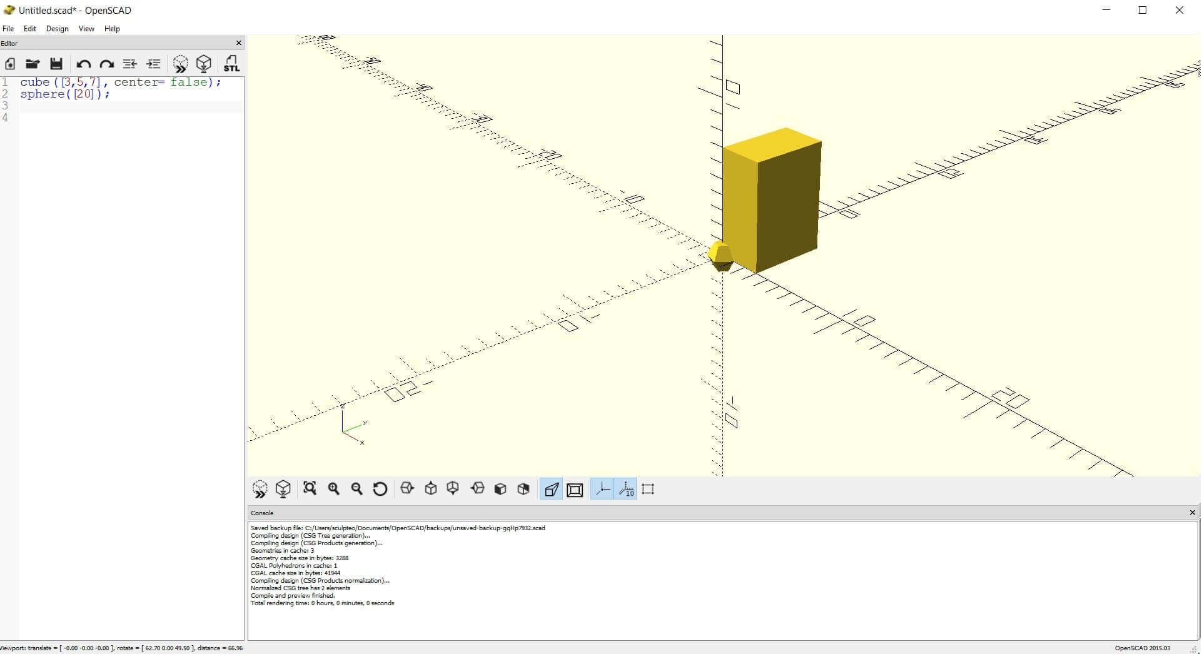Switch to the Back view cube icon
The height and width of the screenshot is (654, 1202).
click(x=523, y=489)
